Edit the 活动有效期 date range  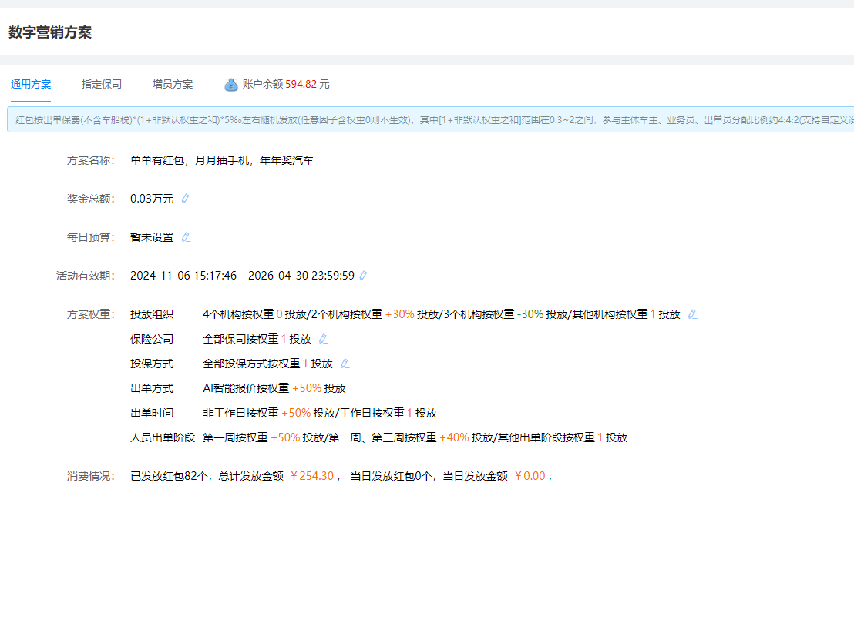364,276
